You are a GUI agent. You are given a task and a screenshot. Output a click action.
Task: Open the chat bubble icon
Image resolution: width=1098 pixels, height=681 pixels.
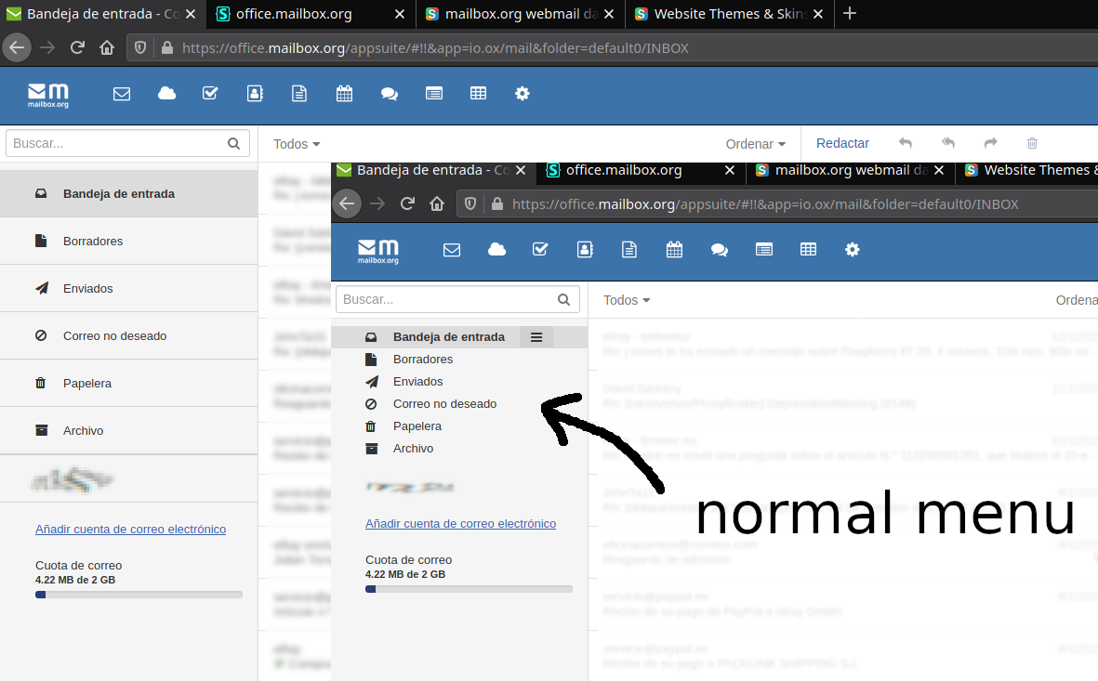(389, 94)
